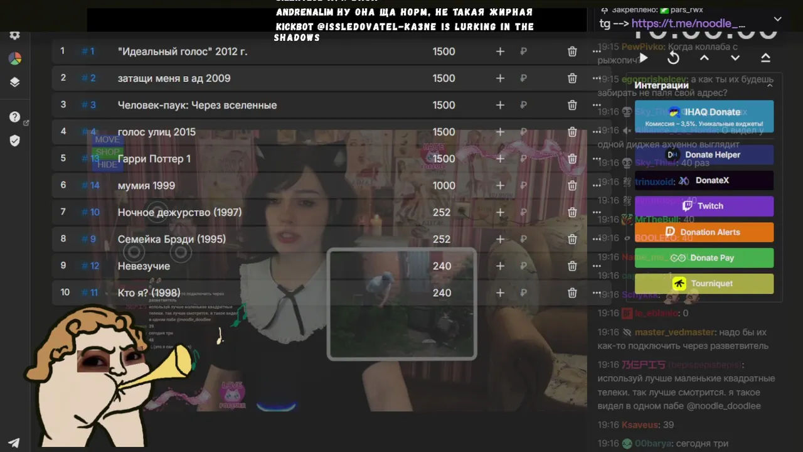Click the shield check icon in sidebar

coord(14,141)
